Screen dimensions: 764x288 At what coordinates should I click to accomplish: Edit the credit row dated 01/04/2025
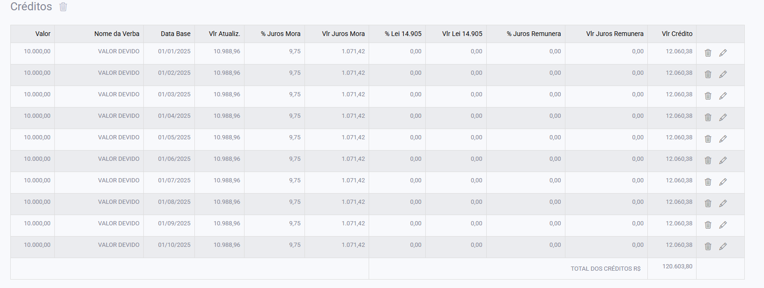(x=723, y=117)
